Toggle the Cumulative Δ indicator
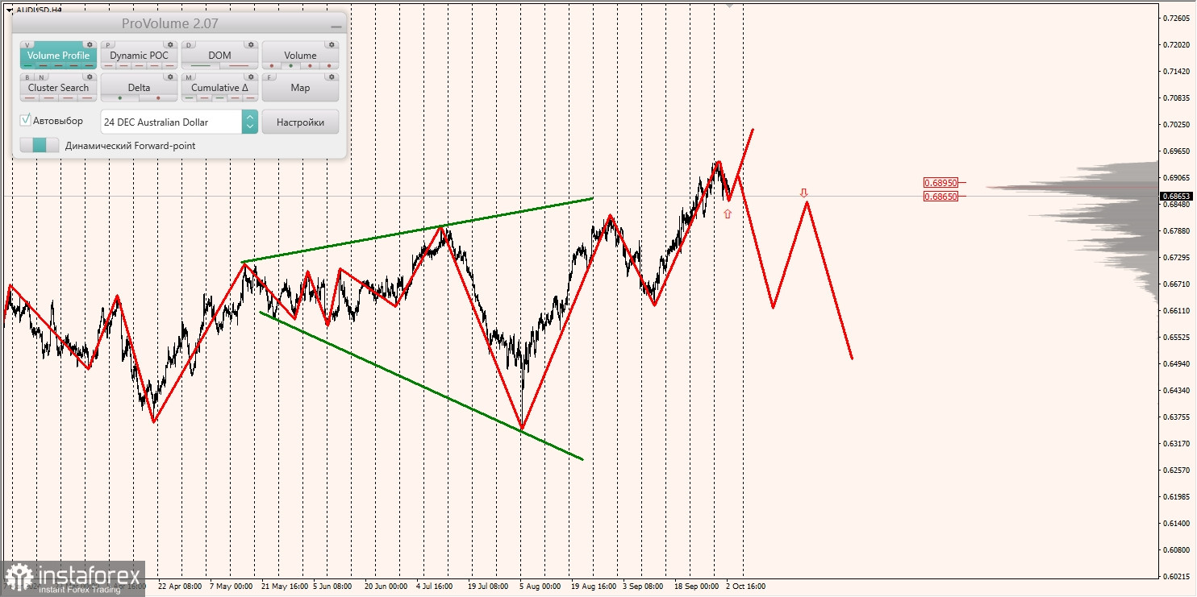 (219, 88)
